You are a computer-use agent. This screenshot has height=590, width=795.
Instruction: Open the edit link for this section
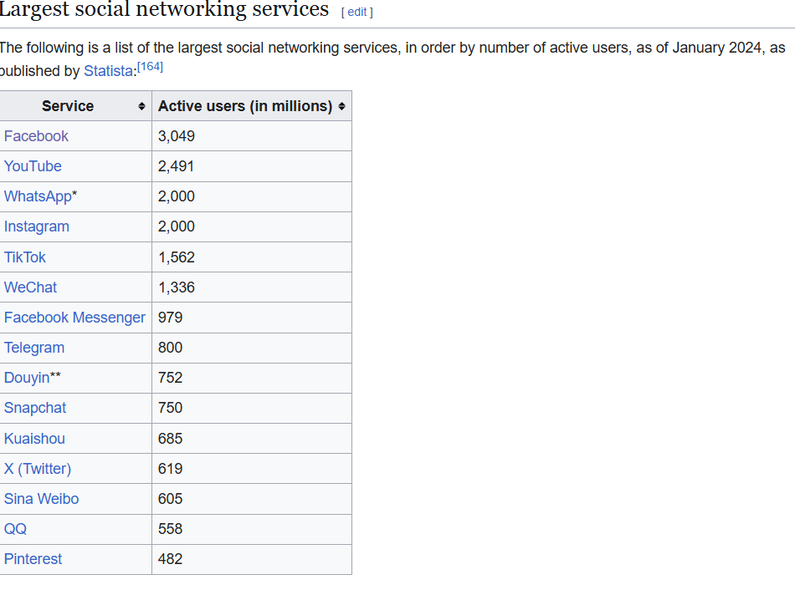357,13
